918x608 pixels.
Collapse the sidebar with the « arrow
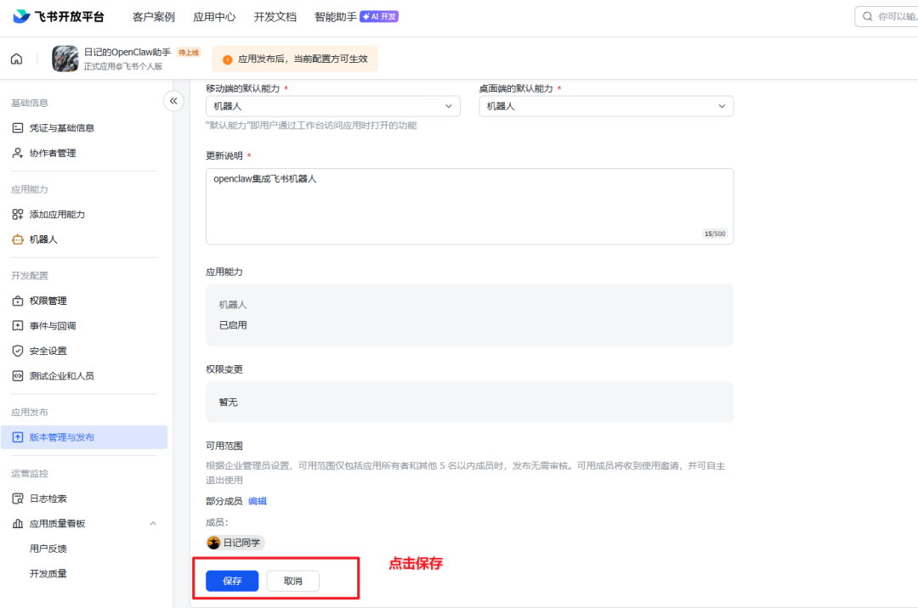coord(173,100)
